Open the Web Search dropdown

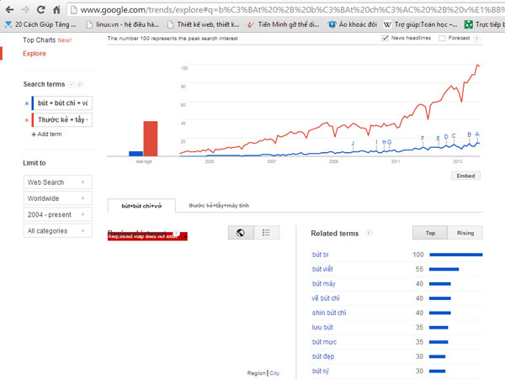(58, 182)
